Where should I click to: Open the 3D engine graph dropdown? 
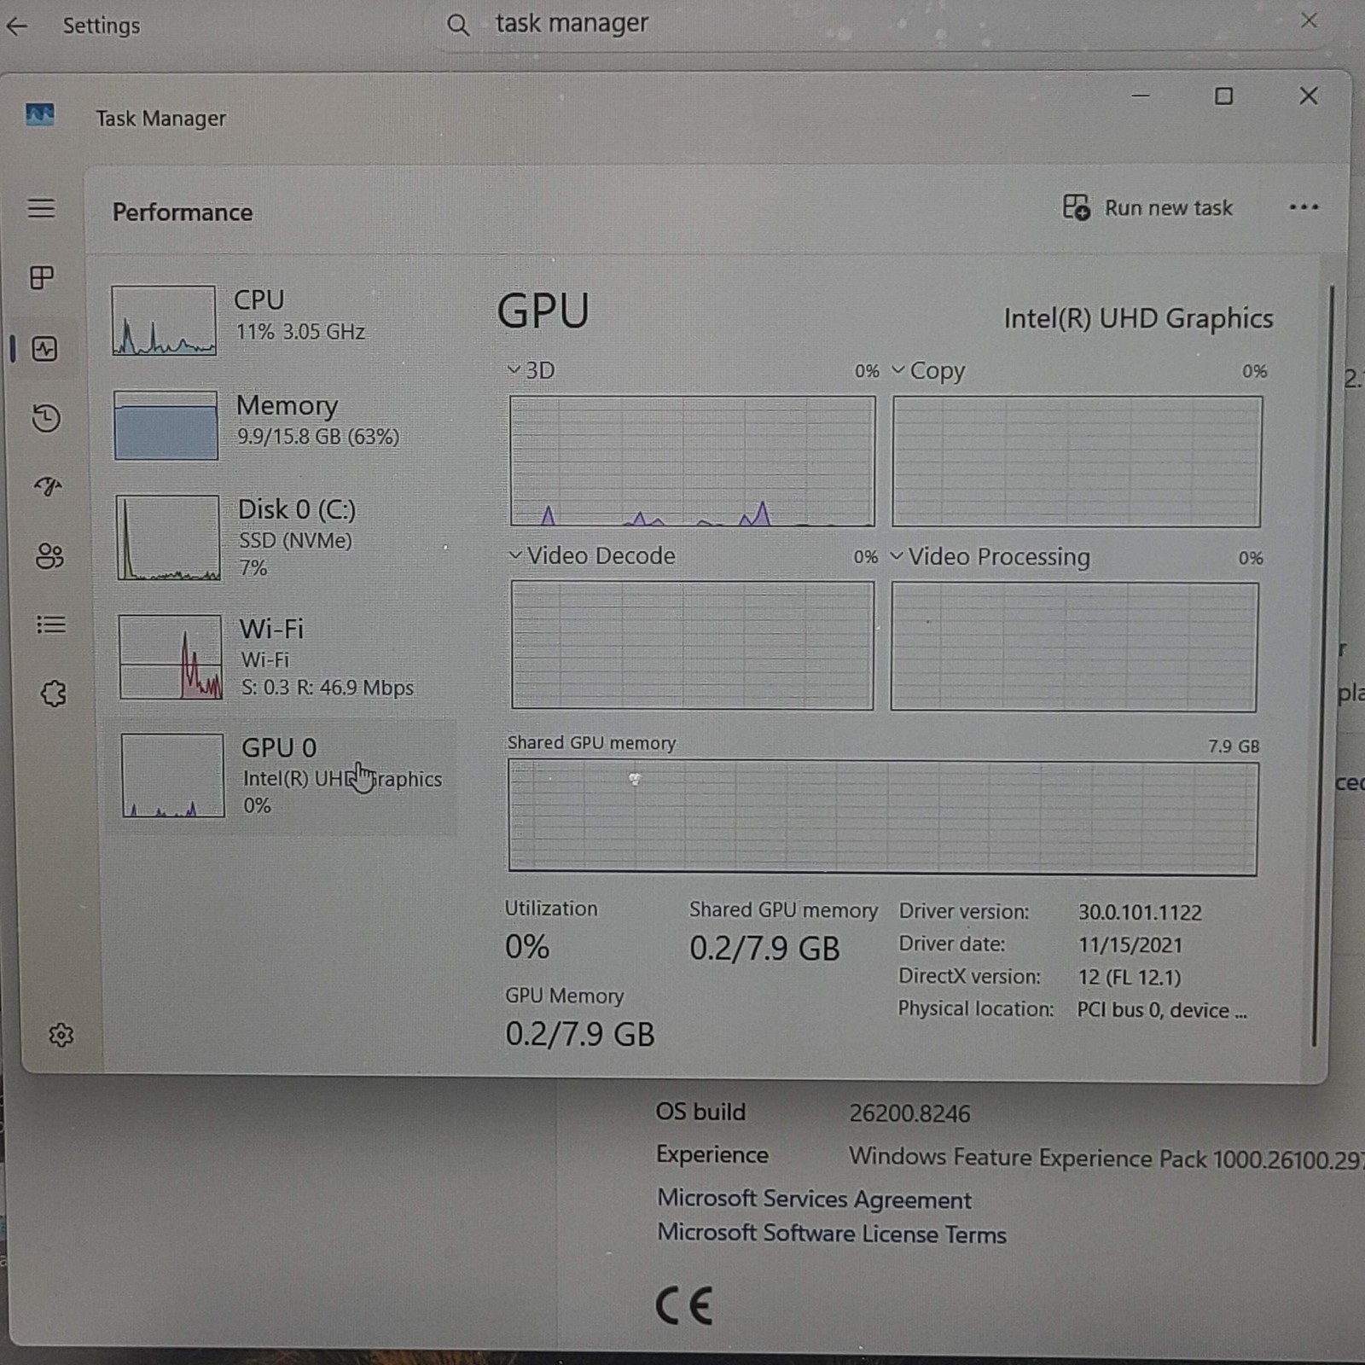(x=531, y=370)
